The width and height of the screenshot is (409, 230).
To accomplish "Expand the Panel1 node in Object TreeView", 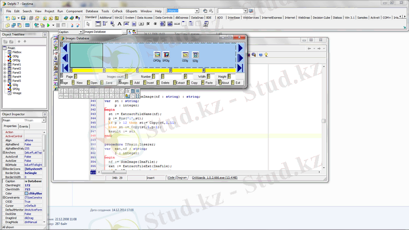I will [5, 65].
